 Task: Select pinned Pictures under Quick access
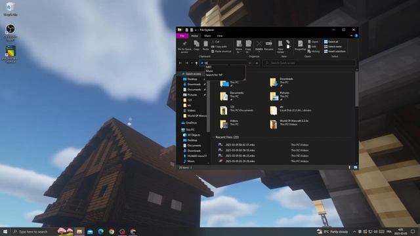[192, 94]
